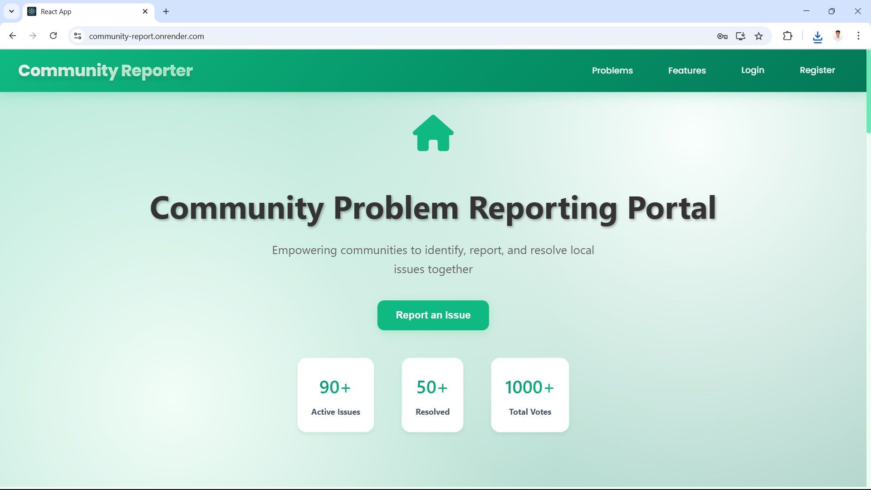Open the Problems nav item

(612, 70)
